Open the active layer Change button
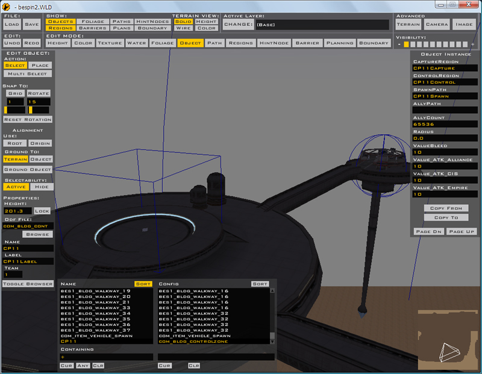482x374 pixels. (x=238, y=24)
